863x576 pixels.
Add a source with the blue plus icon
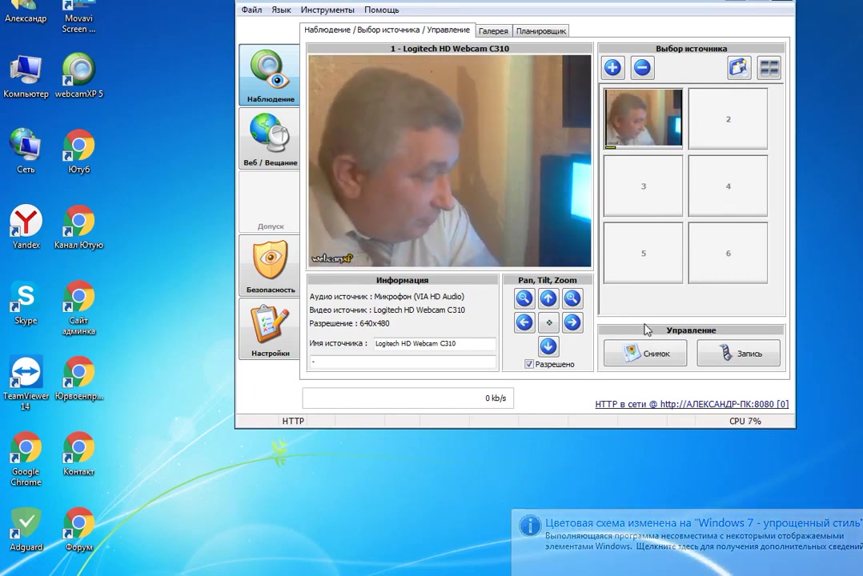point(612,68)
